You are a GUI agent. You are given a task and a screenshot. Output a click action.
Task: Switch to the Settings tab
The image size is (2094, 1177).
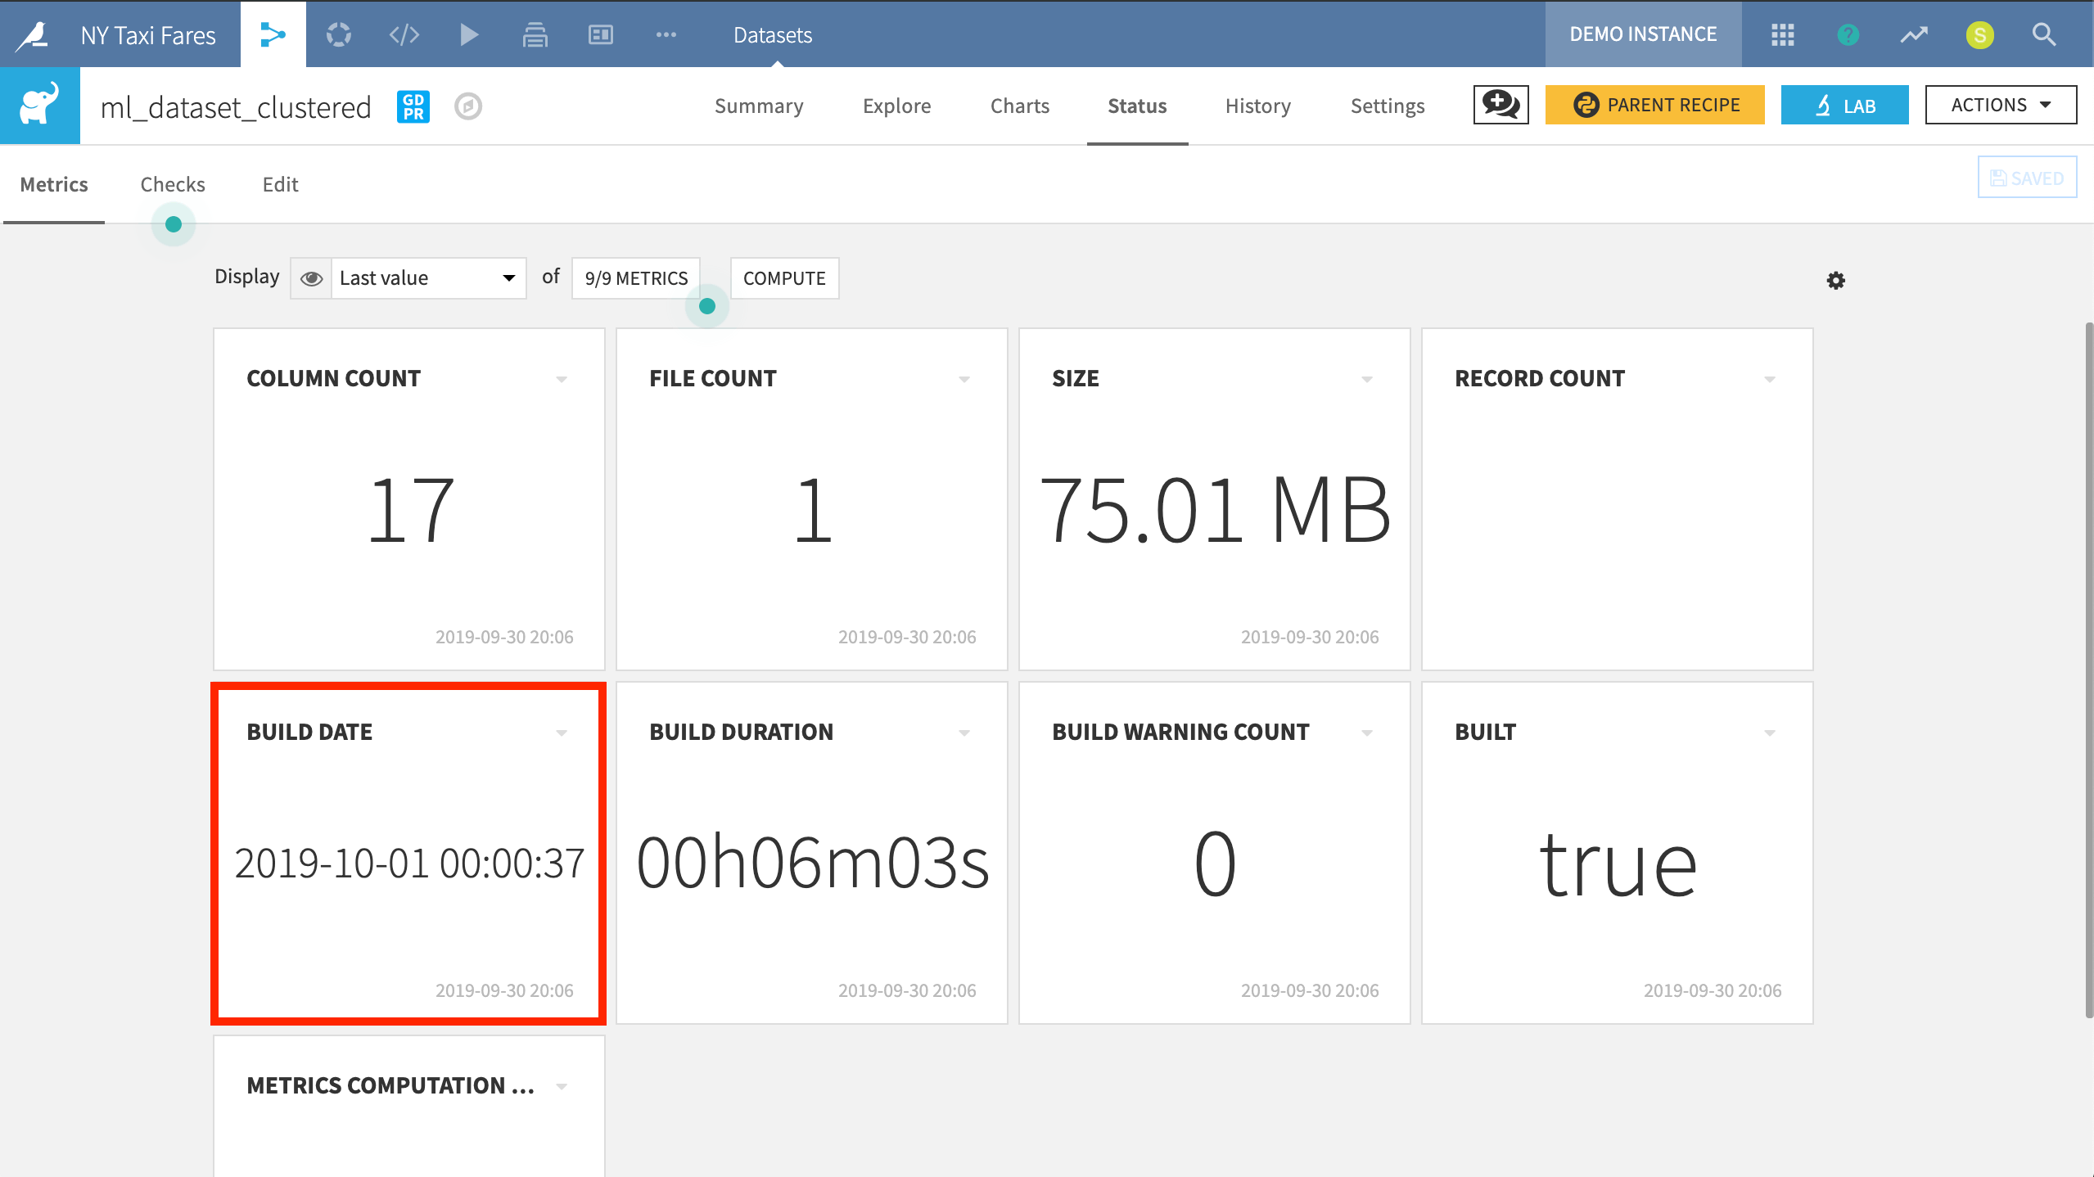click(1388, 106)
